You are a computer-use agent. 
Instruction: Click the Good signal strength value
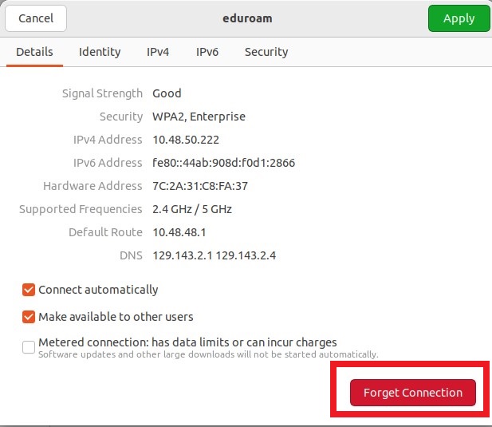pos(167,93)
